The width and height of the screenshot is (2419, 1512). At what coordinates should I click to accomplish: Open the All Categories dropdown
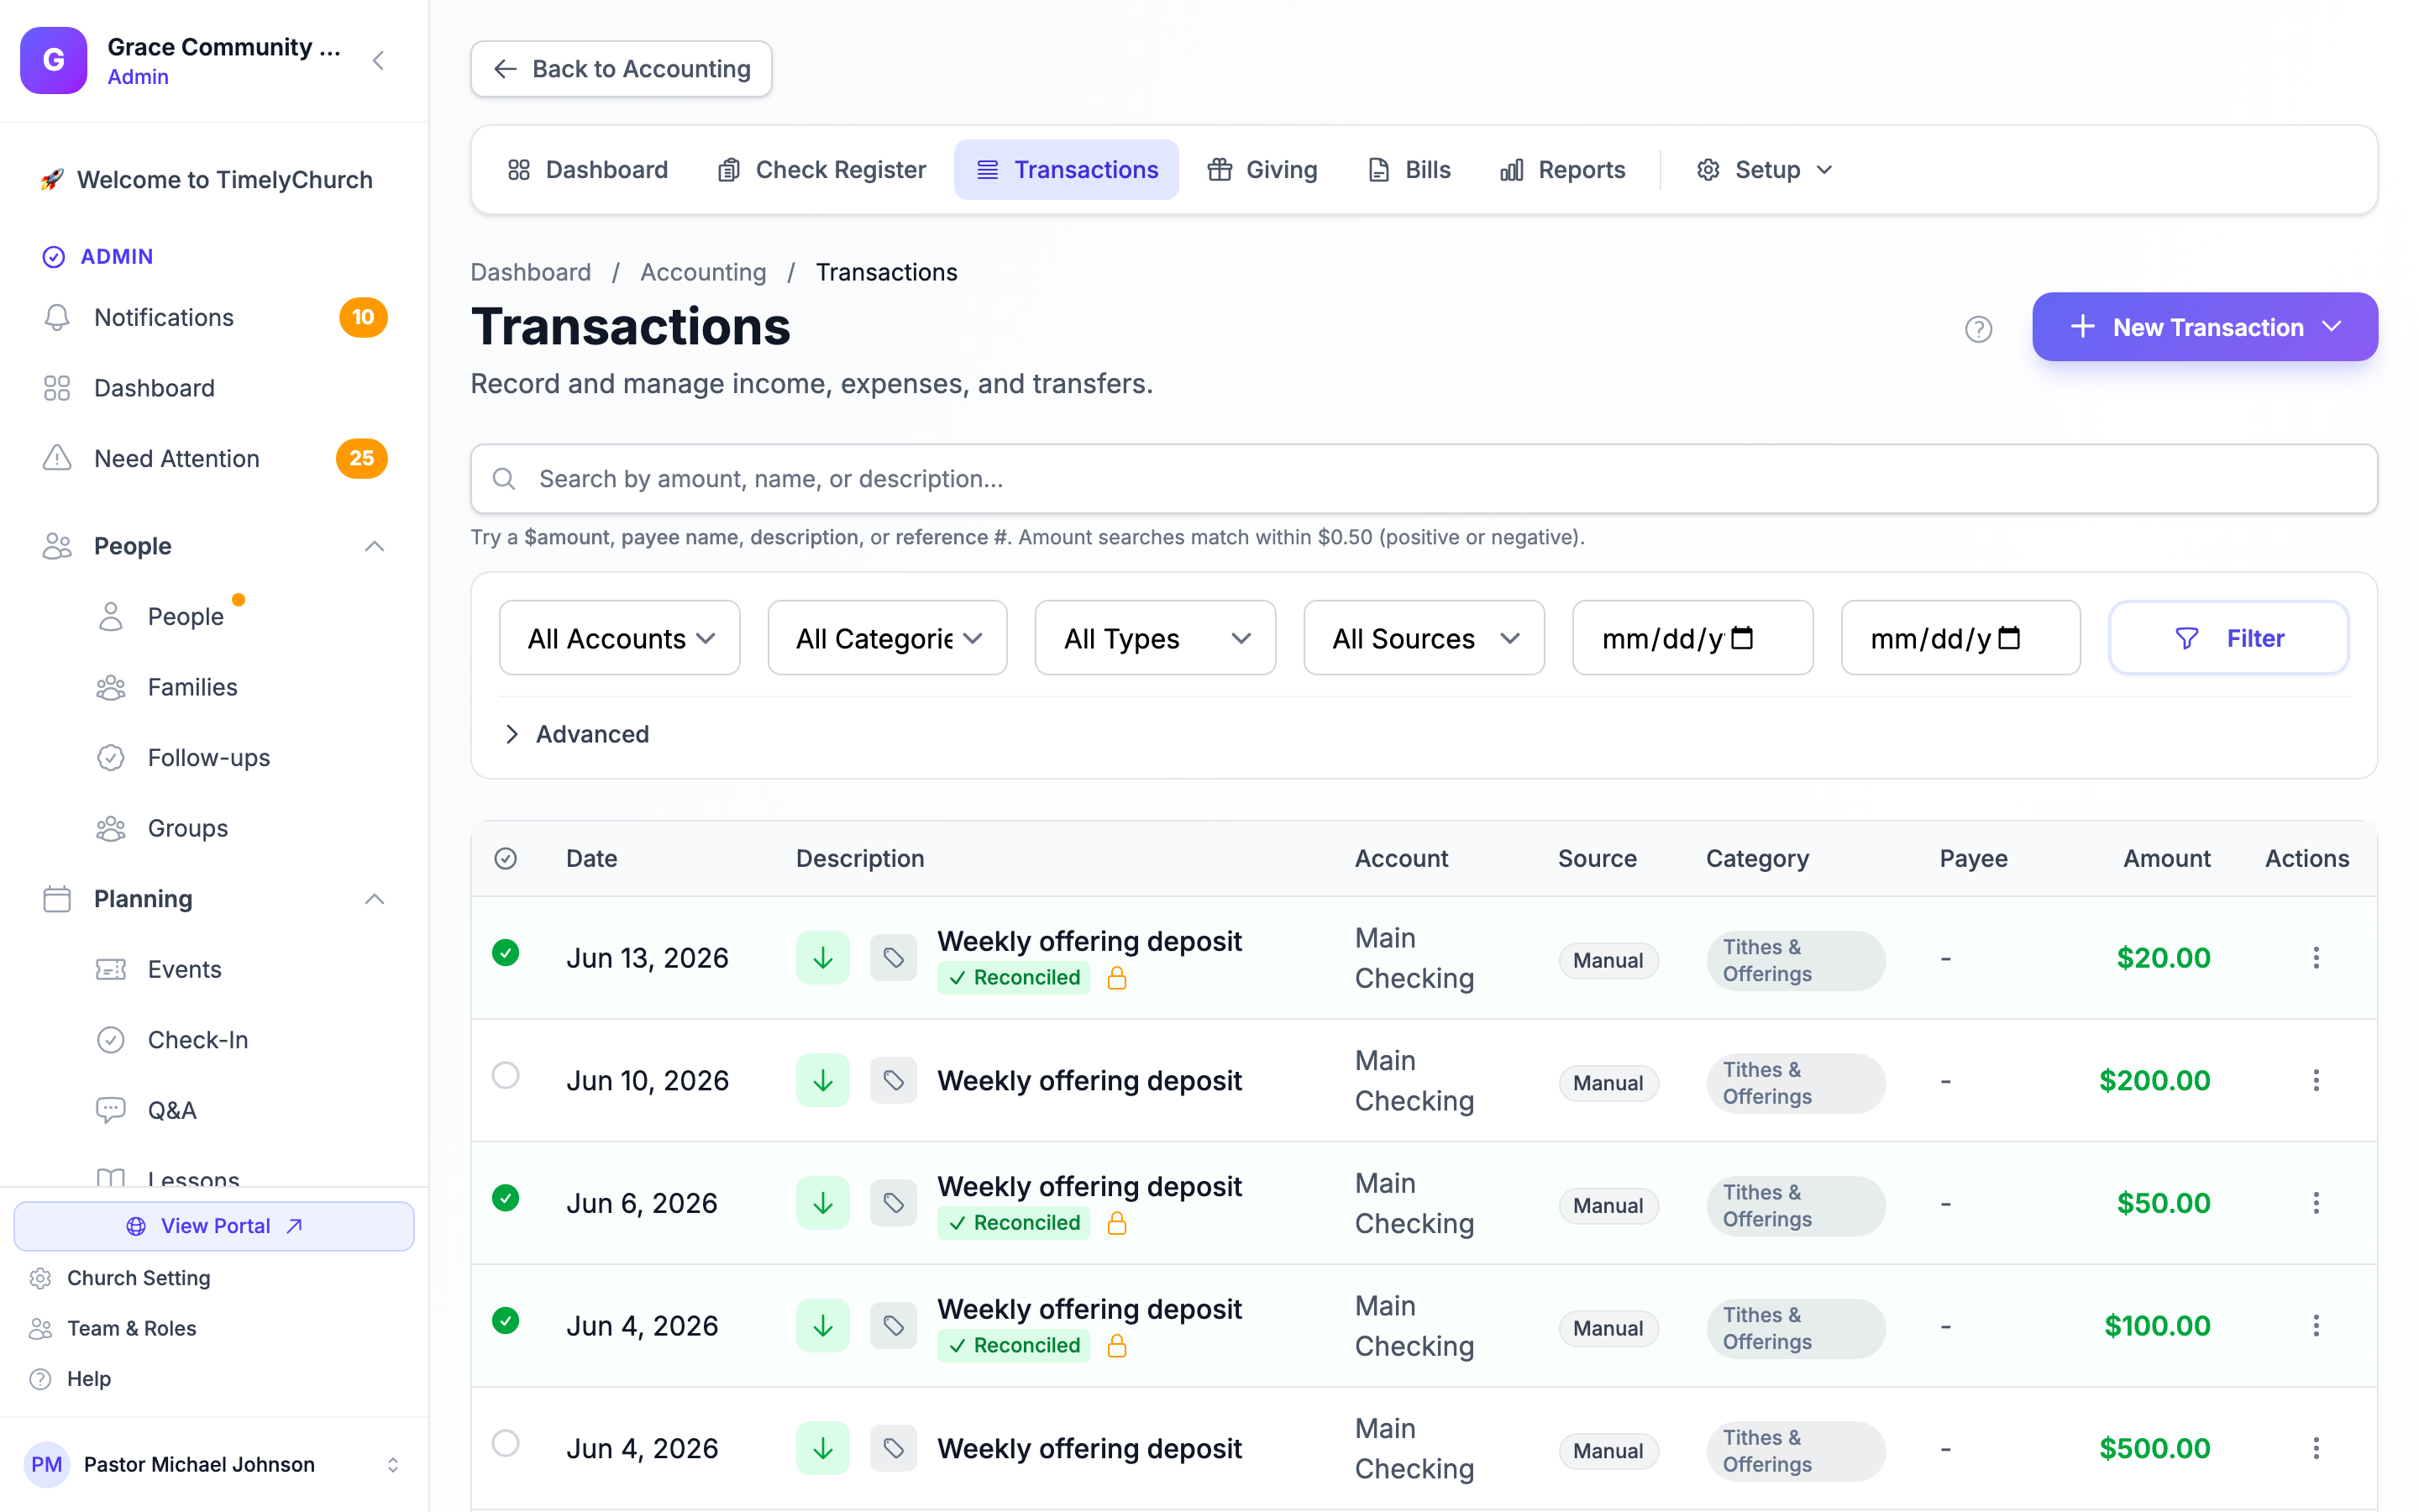888,638
